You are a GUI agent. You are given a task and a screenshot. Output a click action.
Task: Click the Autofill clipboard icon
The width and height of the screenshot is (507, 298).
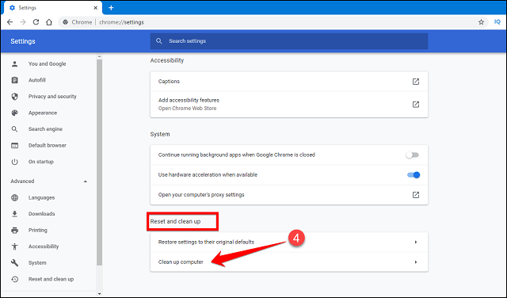[14, 80]
